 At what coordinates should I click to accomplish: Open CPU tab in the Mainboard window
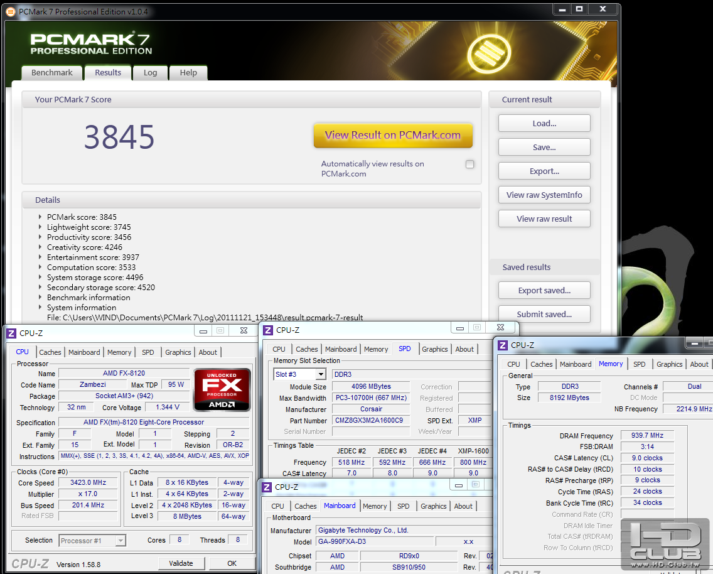click(277, 506)
